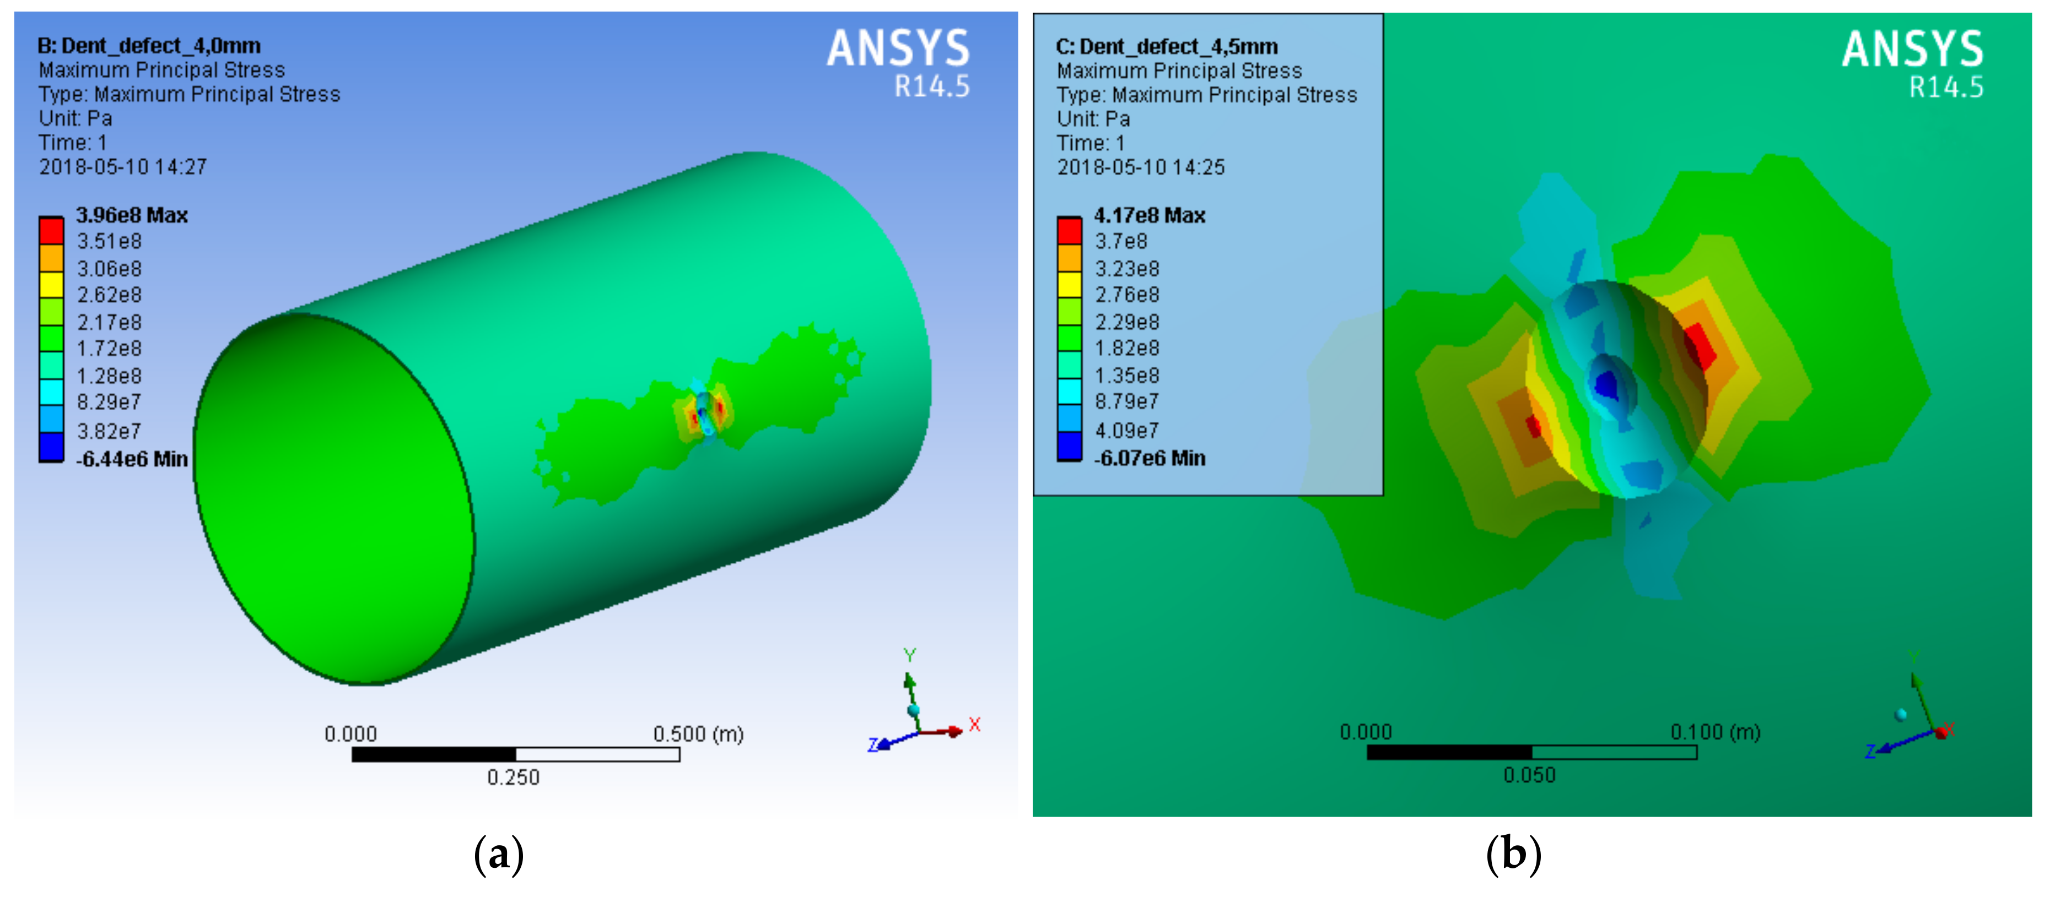Click the 3.96e8 Max legend label
2055x897 pixels.
[132, 215]
